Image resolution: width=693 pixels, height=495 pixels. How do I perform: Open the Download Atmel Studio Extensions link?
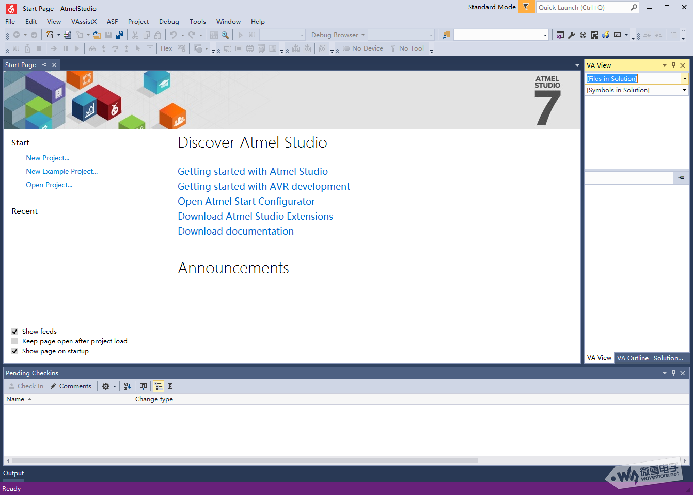pyautogui.click(x=255, y=217)
